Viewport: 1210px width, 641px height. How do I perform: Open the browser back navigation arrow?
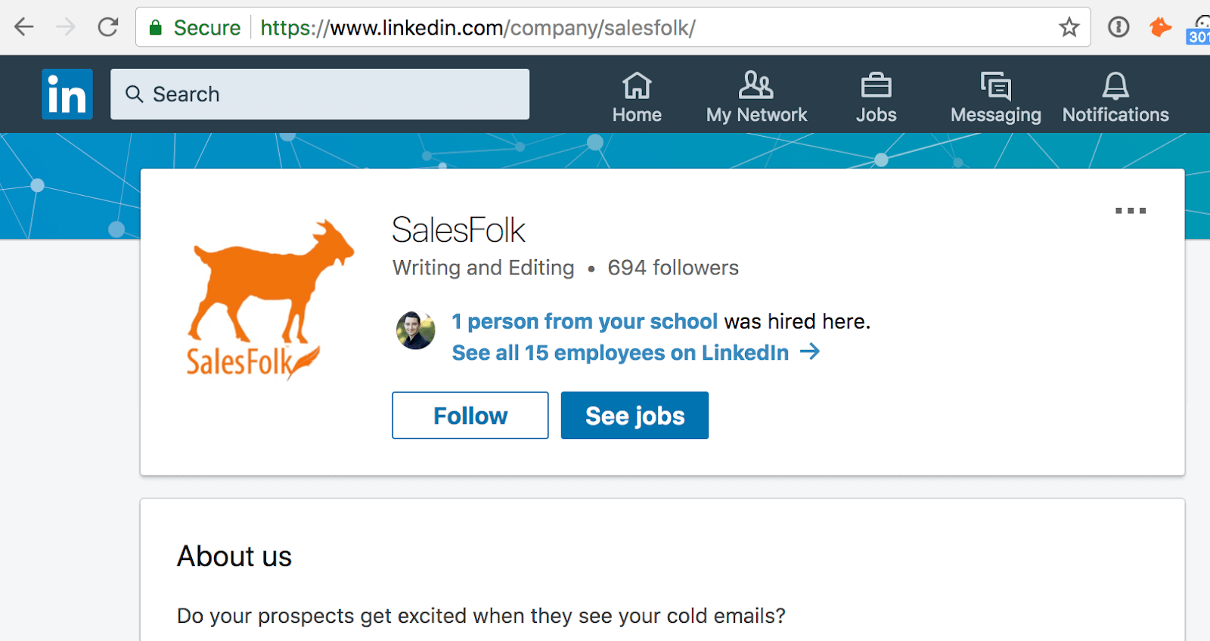point(23,26)
